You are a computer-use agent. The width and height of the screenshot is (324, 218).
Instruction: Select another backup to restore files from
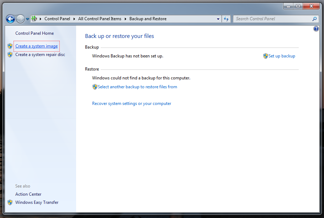pyautogui.click(x=137, y=87)
